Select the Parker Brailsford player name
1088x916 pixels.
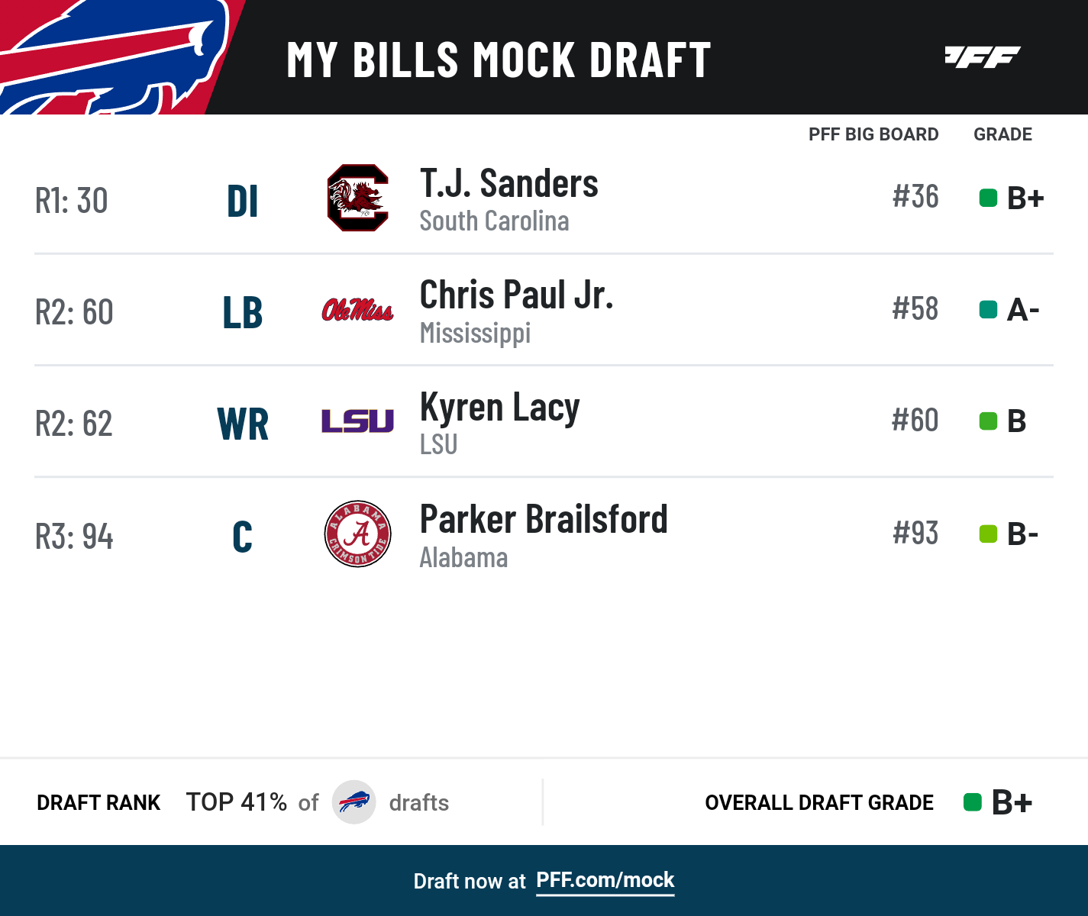pos(544,520)
